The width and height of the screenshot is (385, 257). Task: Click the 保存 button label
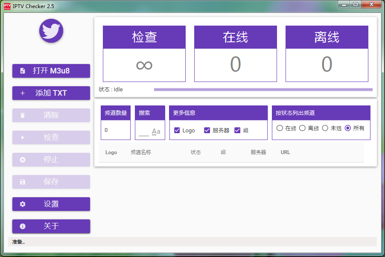click(x=51, y=181)
